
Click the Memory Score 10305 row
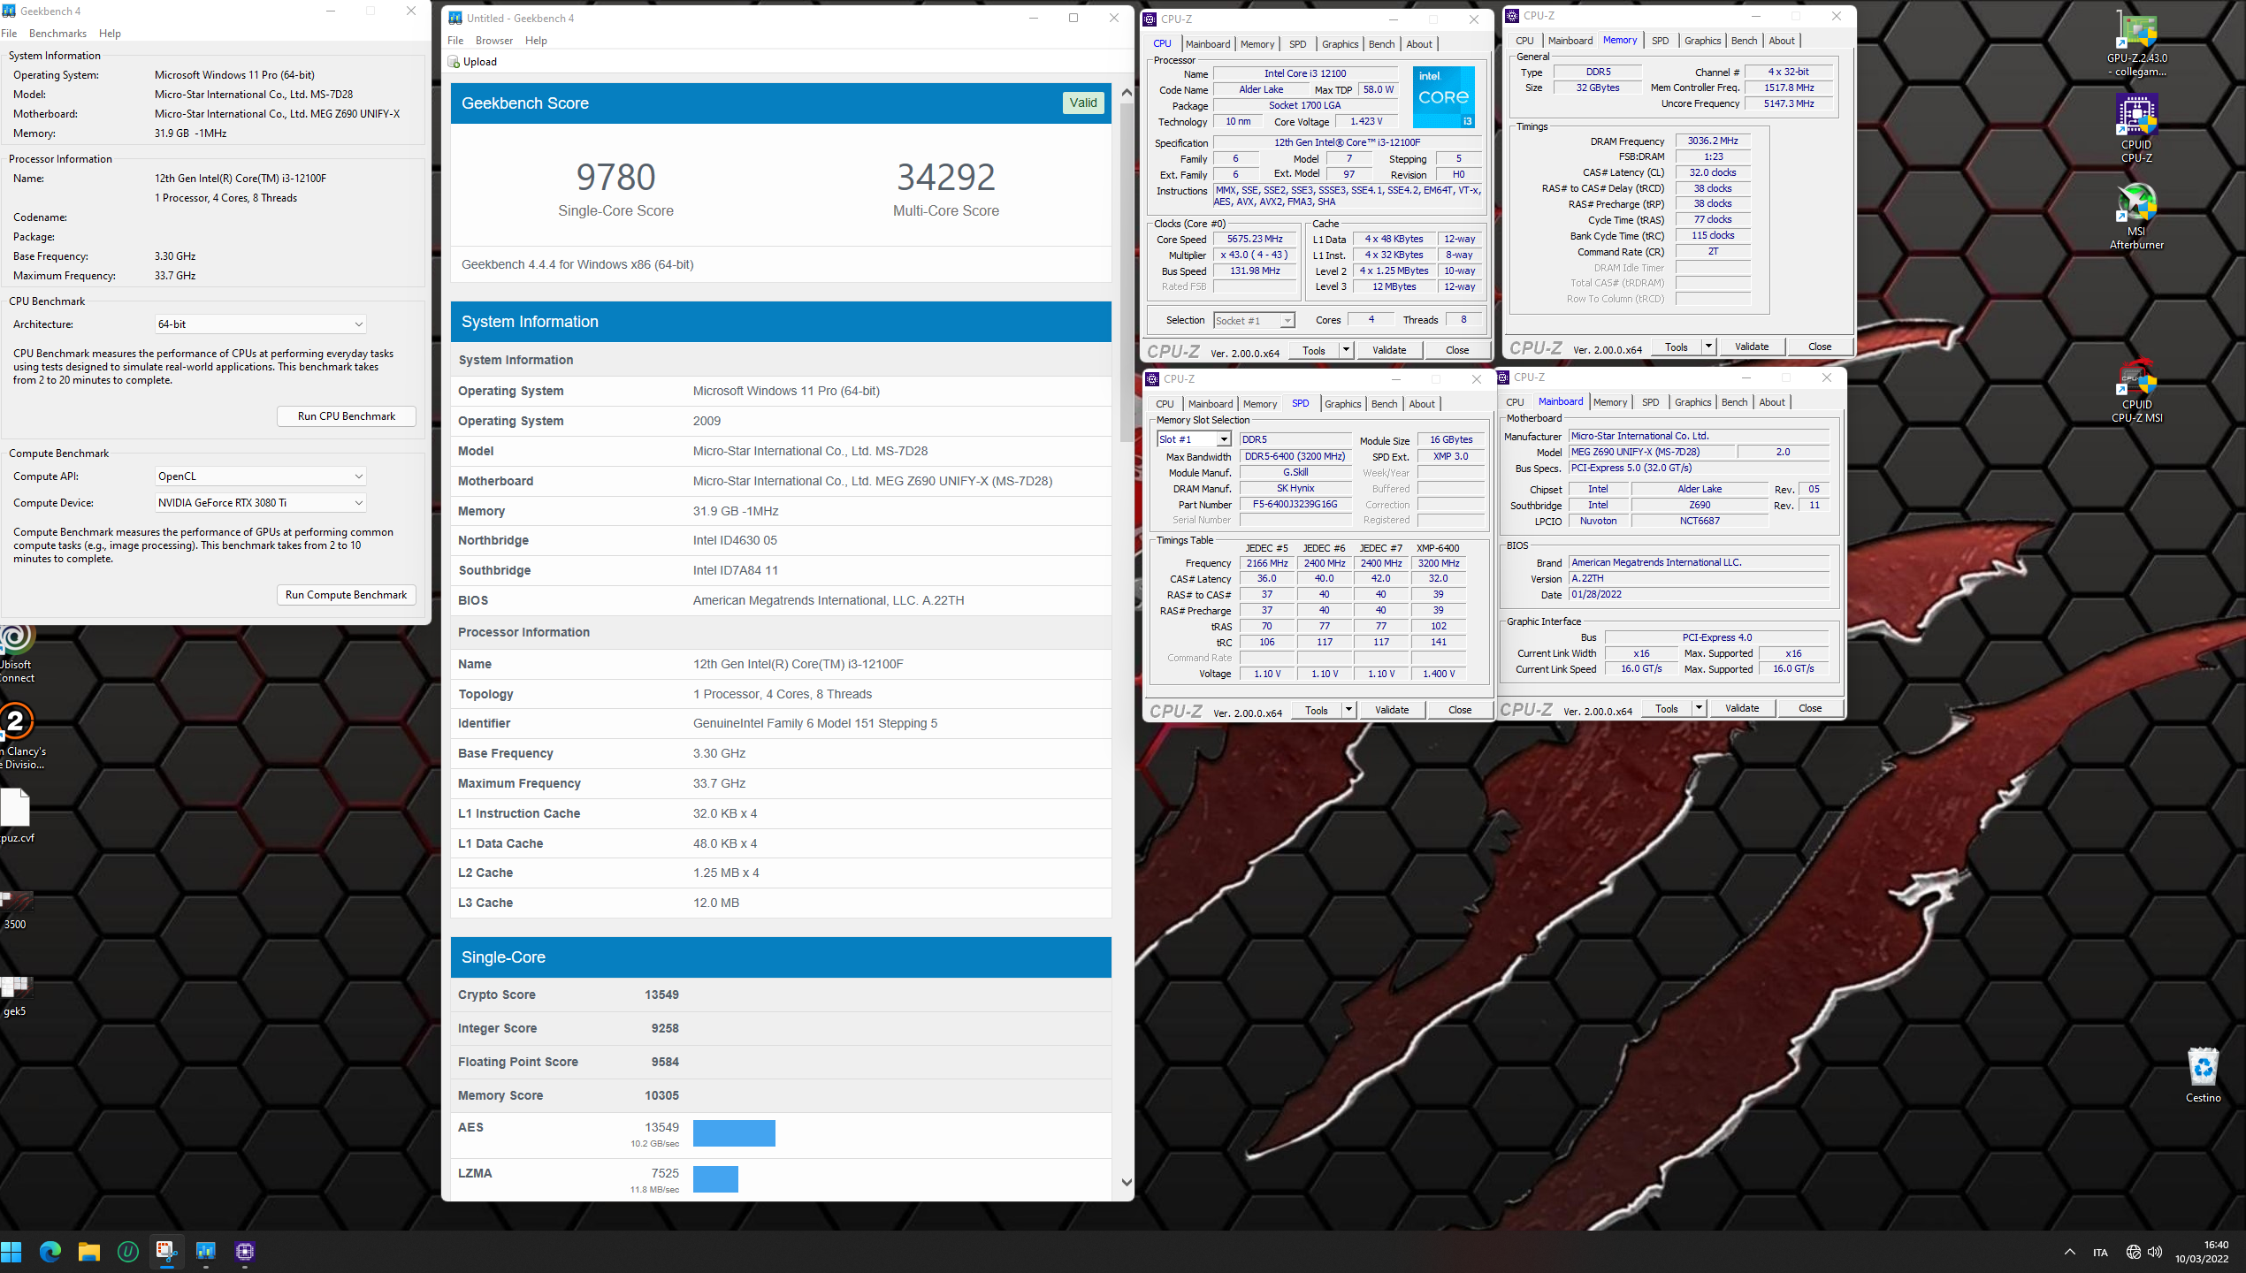coord(781,1095)
